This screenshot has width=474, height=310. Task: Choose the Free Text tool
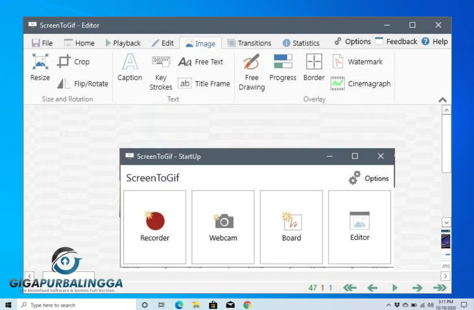pos(201,62)
